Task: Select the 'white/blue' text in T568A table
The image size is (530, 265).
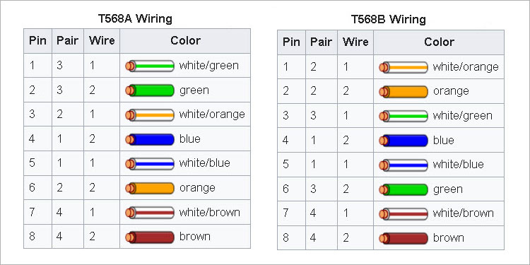Action: [x=204, y=163]
